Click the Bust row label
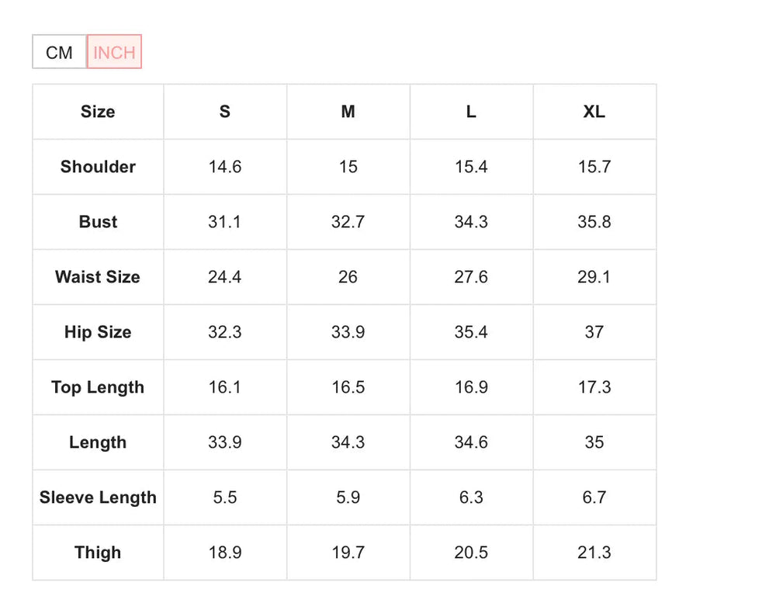The image size is (776, 596). pos(97,222)
